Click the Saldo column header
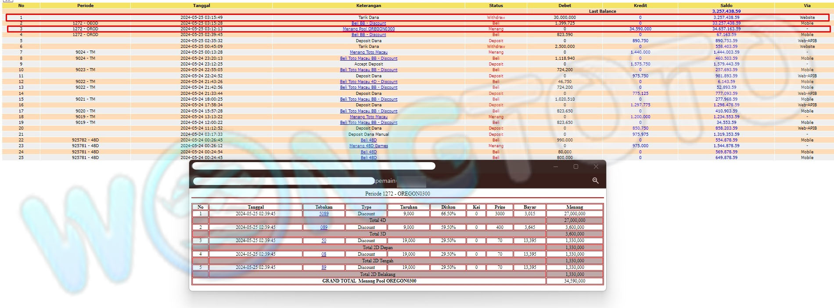The image size is (834, 308). click(x=726, y=6)
